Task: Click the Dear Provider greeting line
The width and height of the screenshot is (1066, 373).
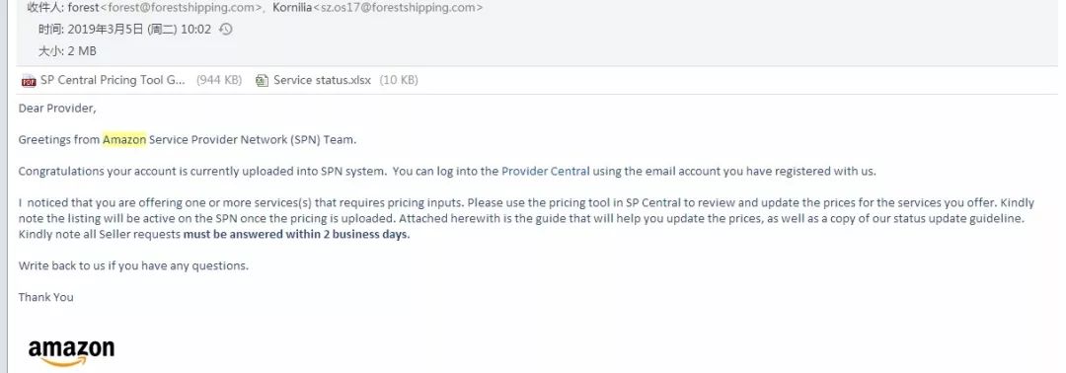Action: click(x=57, y=108)
